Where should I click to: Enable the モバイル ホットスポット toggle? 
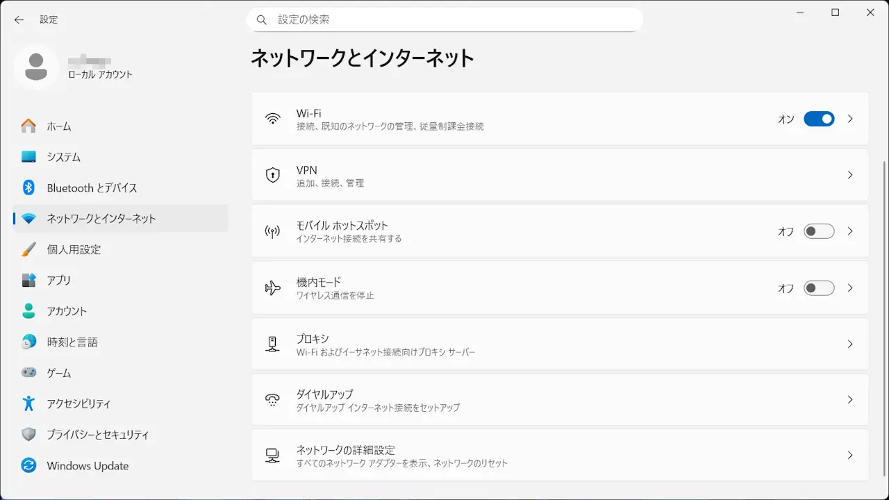pos(819,231)
